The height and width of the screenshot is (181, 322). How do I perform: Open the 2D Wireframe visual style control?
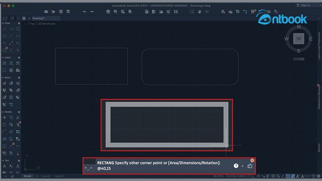point(47,24)
